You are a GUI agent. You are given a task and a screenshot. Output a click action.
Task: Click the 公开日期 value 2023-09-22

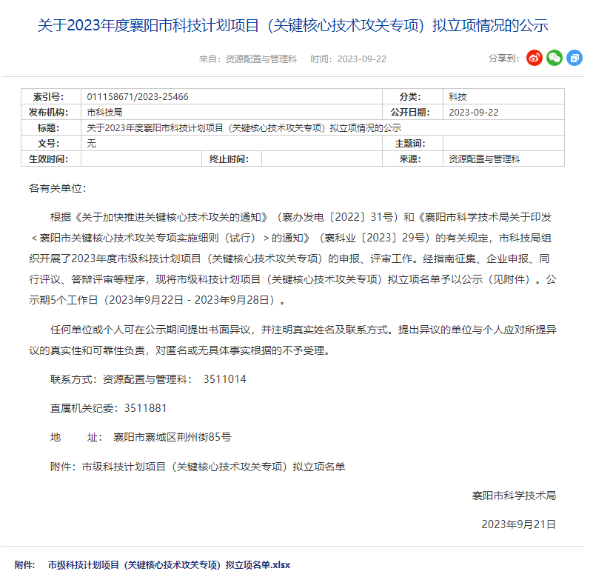point(474,113)
